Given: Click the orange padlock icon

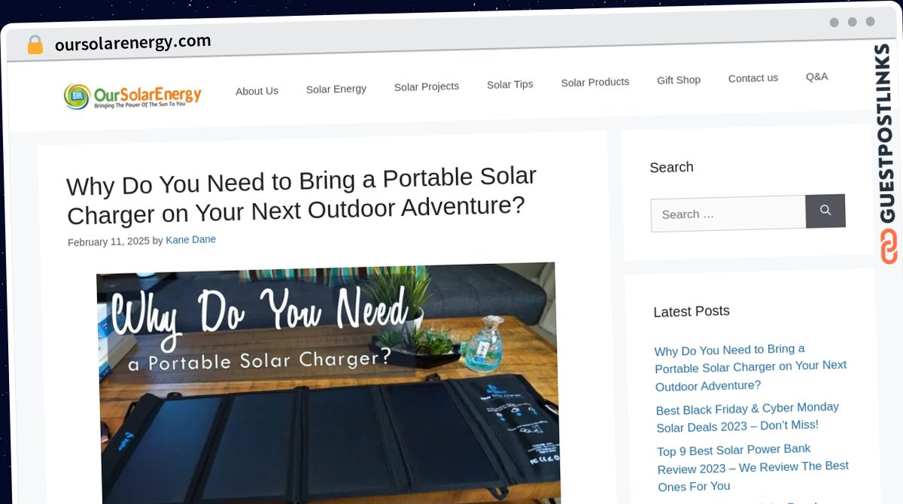Looking at the screenshot, I should pyautogui.click(x=35, y=45).
